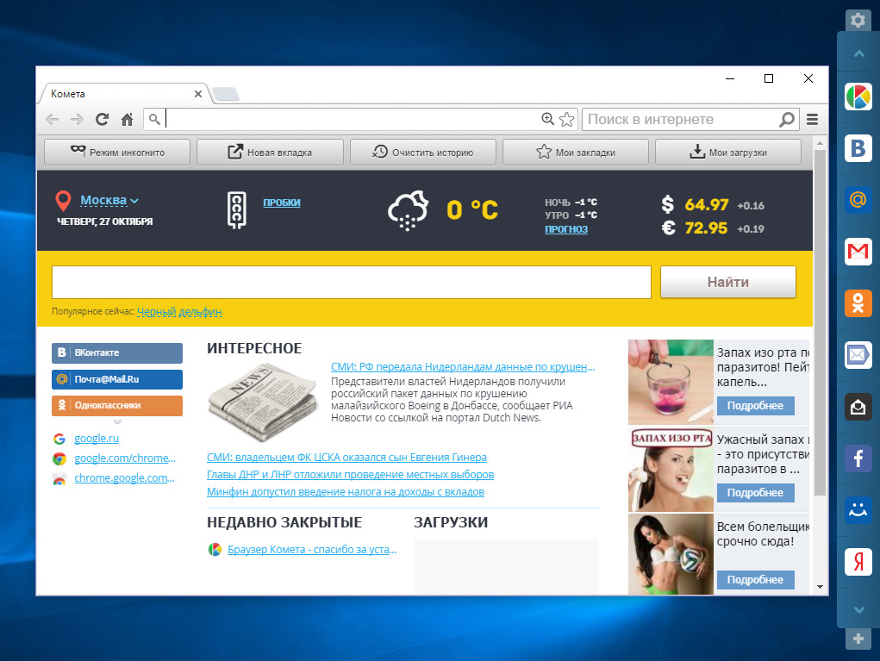Open news about РФ передала Нидерландам данные
Viewport: 880px width, 661px height.
point(463,366)
